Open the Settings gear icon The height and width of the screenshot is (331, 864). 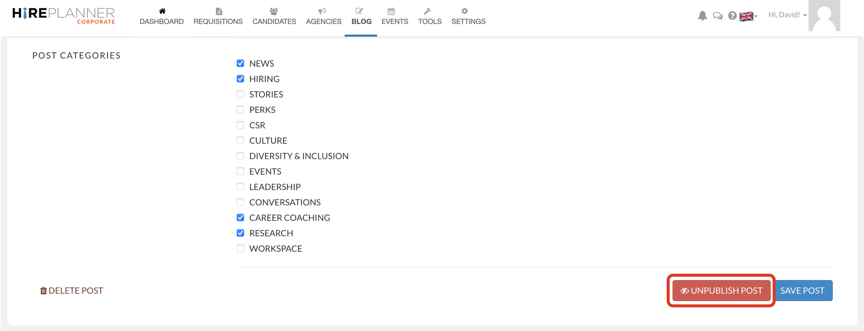click(x=465, y=11)
